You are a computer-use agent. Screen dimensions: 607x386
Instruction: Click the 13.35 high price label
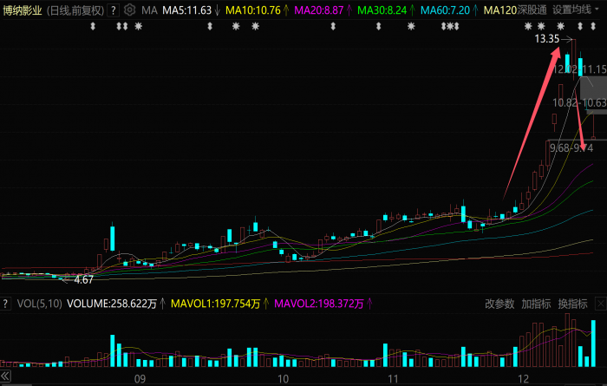point(546,39)
